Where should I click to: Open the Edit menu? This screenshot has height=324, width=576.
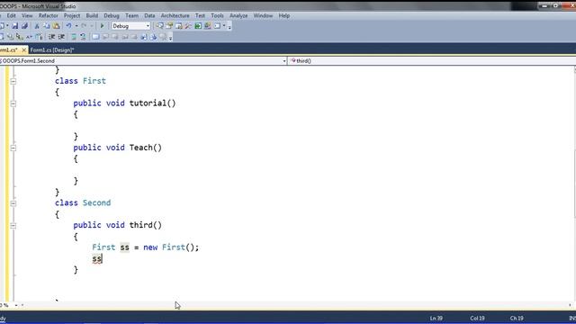(12, 15)
